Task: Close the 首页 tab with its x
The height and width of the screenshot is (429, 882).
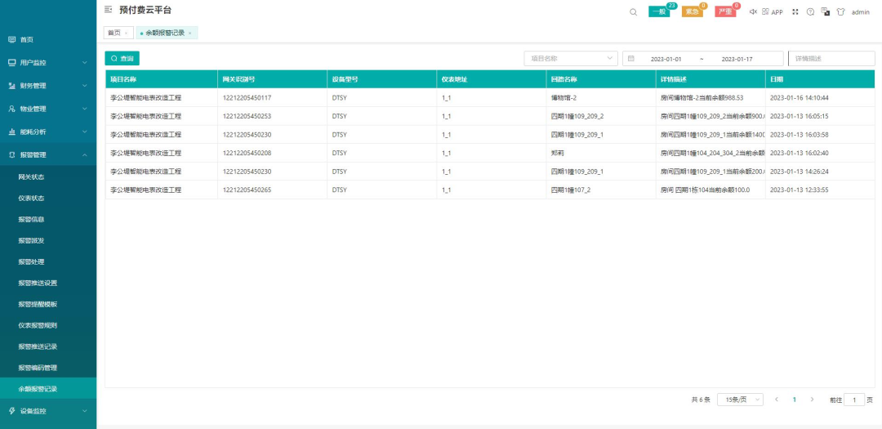Action: (x=126, y=34)
